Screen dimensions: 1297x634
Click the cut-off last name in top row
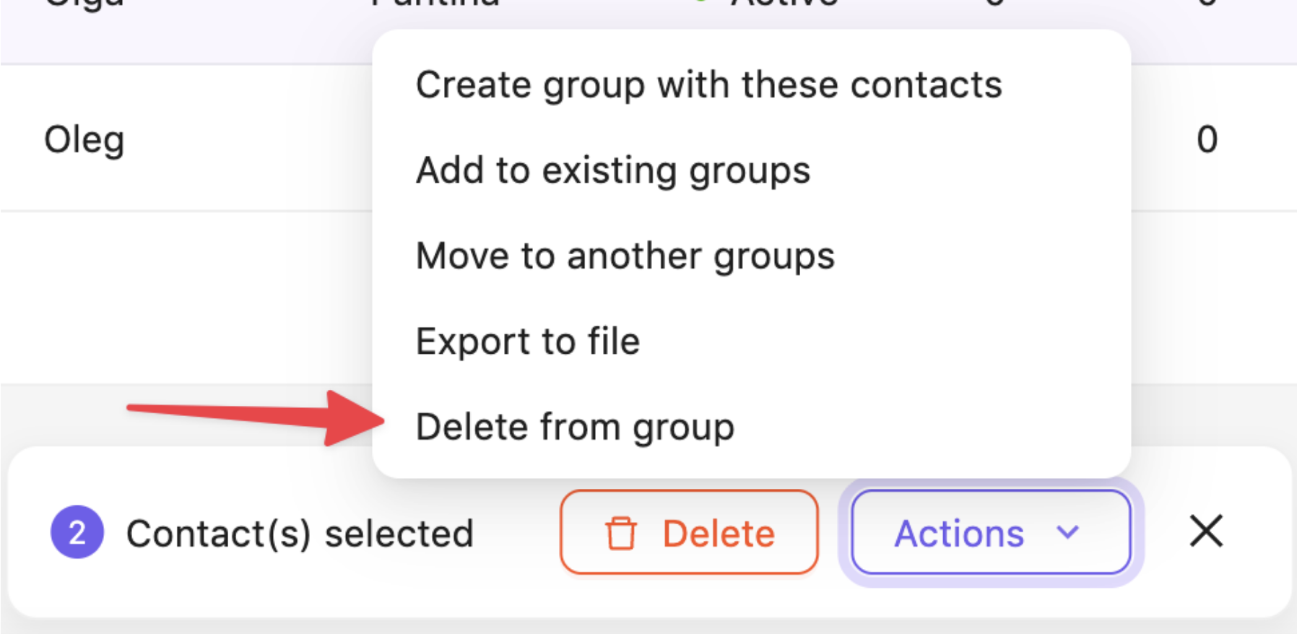point(435,4)
